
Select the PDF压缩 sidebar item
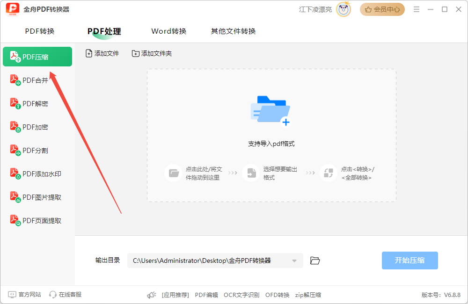click(37, 57)
